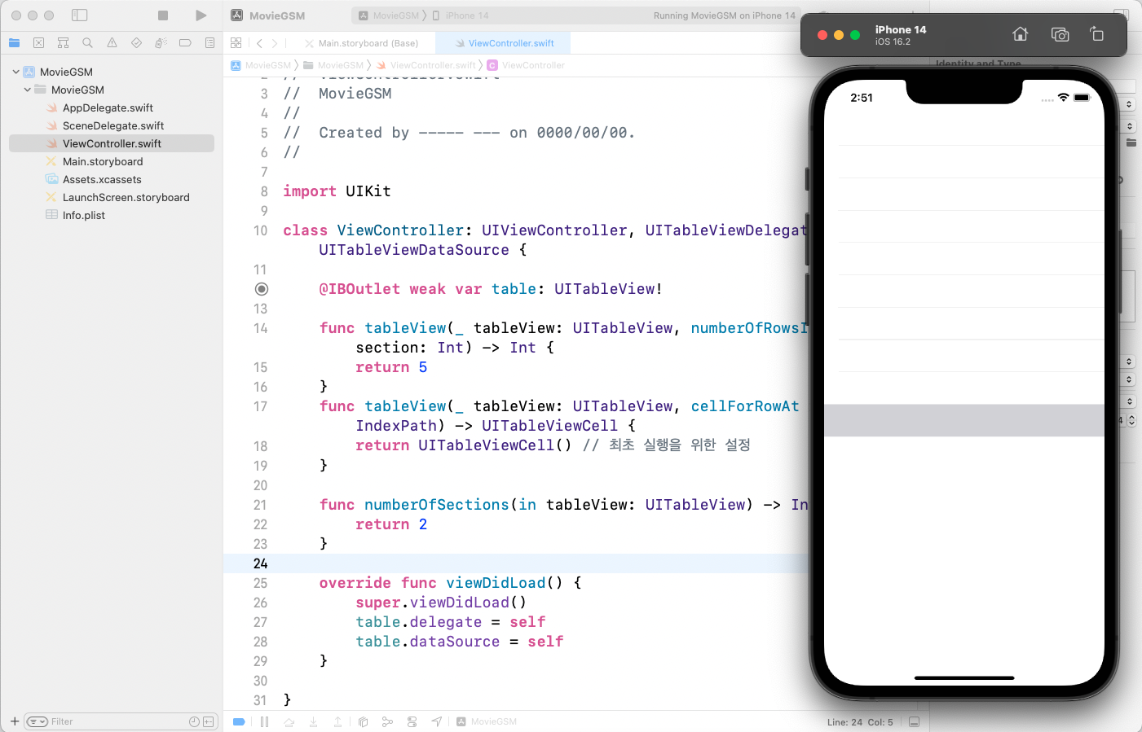Go back in editor history
This screenshot has height=732, width=1142.
click(259, 43)
